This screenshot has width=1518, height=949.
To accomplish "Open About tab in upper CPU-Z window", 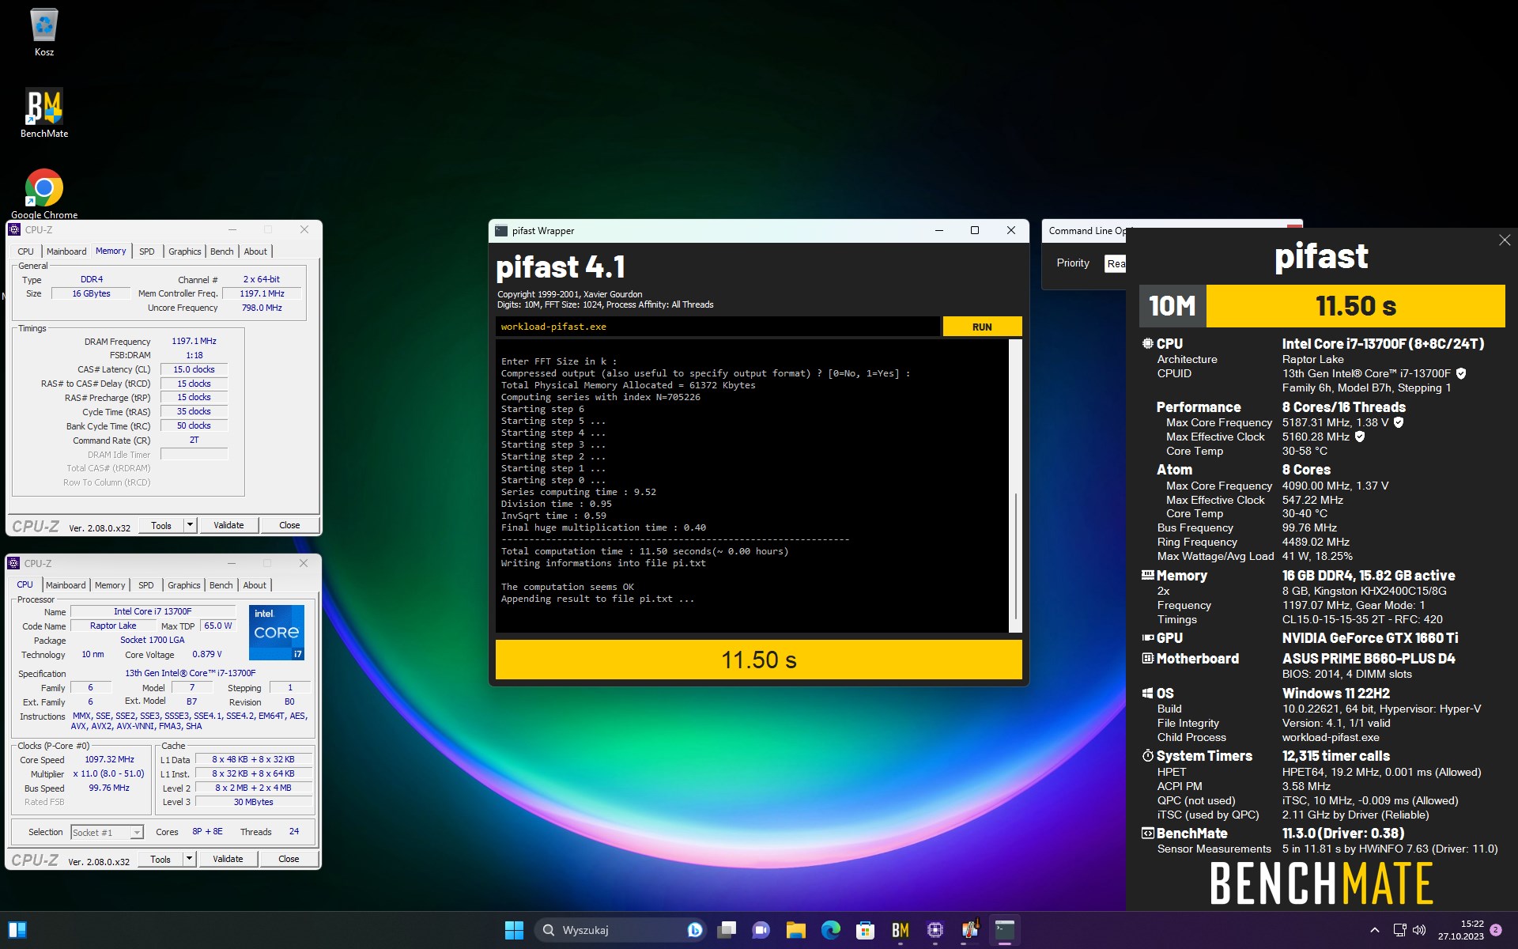I will (x=255, y=251).
